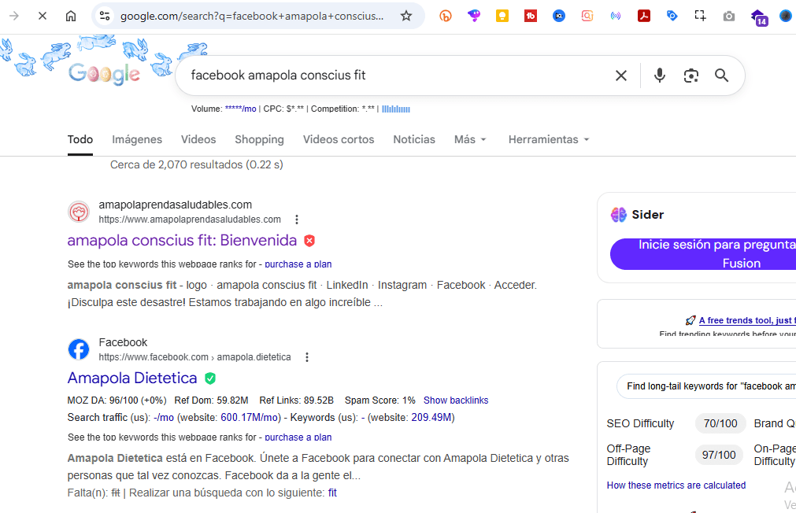
Task: Switch to the Noticias tab
Action: pyautogui.click(x=414, y=139)
